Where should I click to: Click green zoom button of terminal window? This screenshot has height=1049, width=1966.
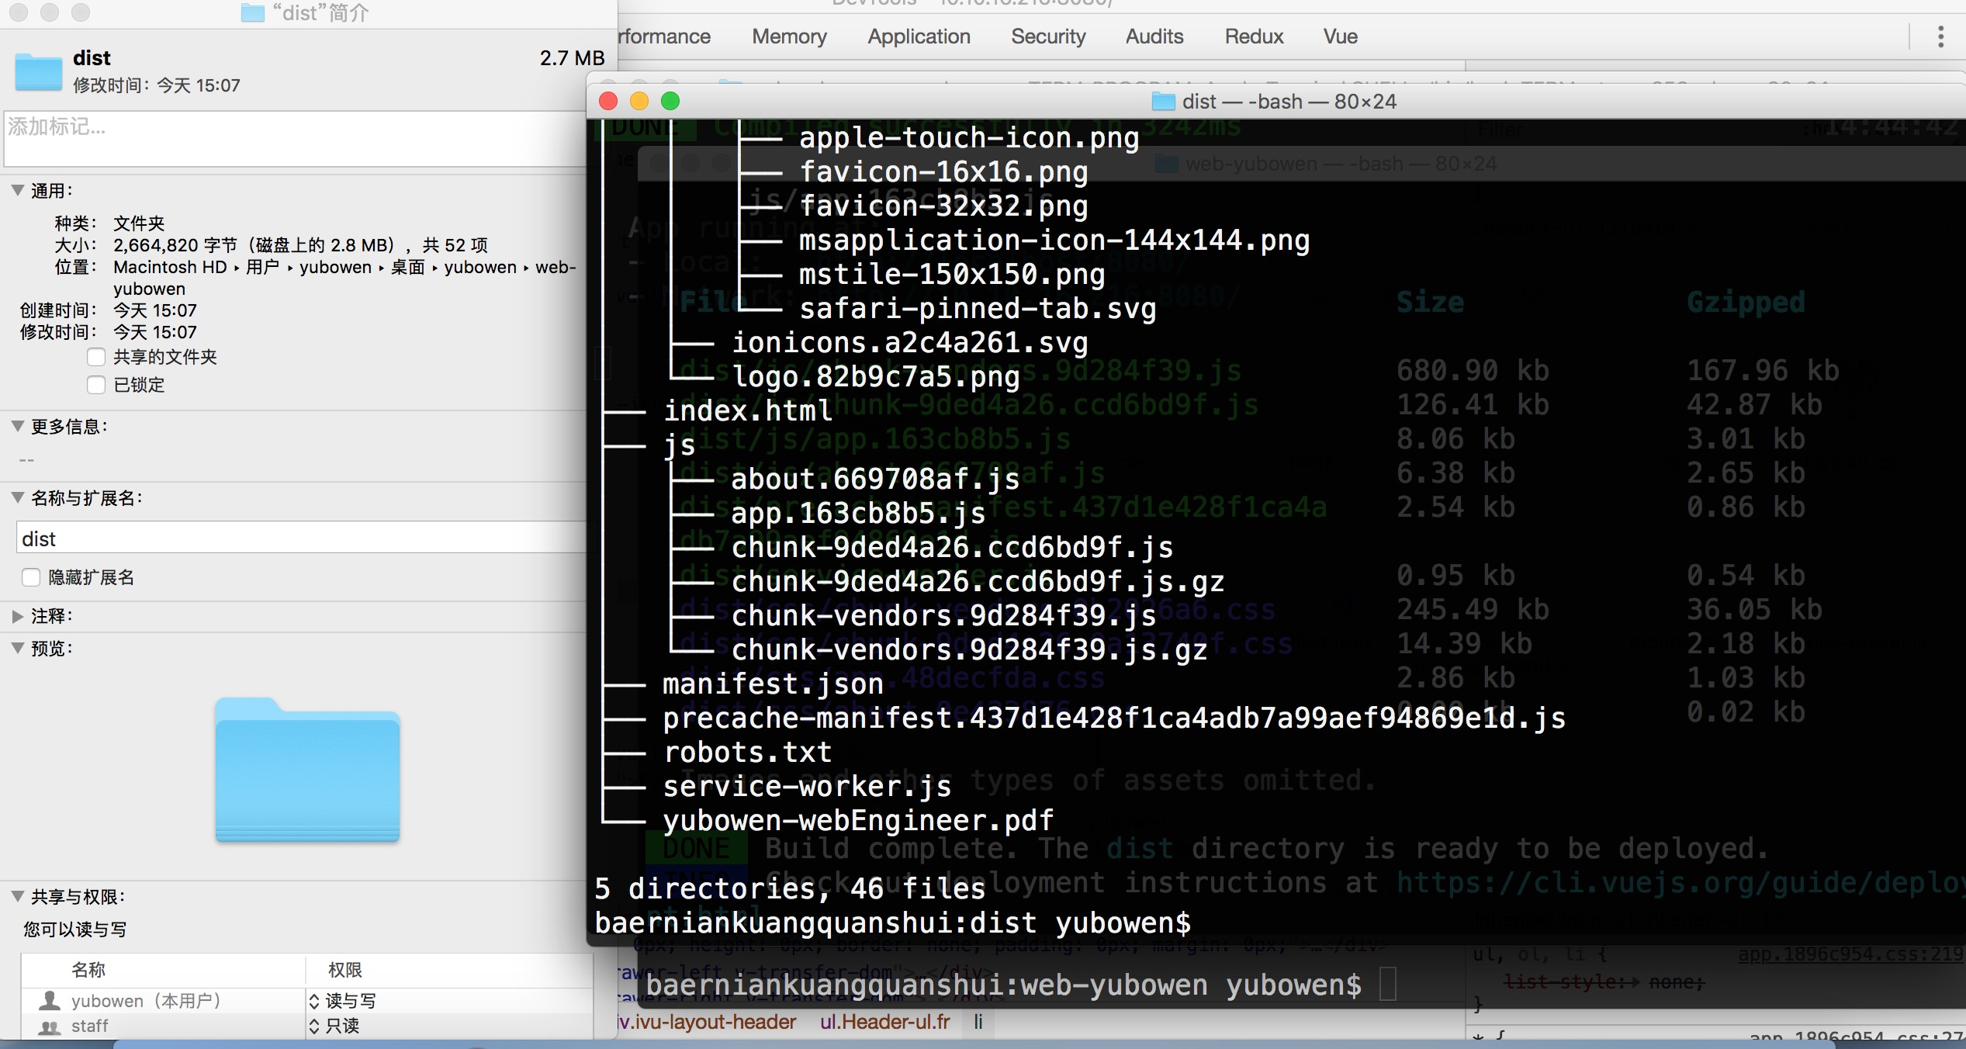click(670, 102)
